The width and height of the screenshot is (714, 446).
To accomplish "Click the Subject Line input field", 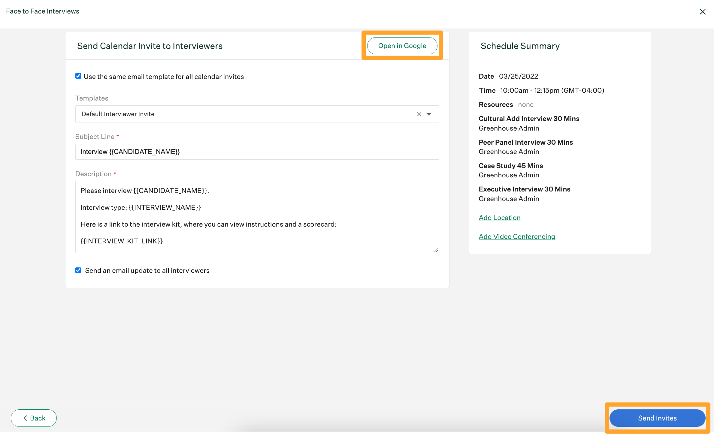I will (256, 152).
